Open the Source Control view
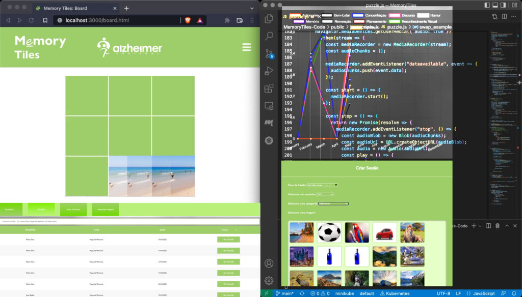This screenshot has height=297, width=522. tap(269, 53)
